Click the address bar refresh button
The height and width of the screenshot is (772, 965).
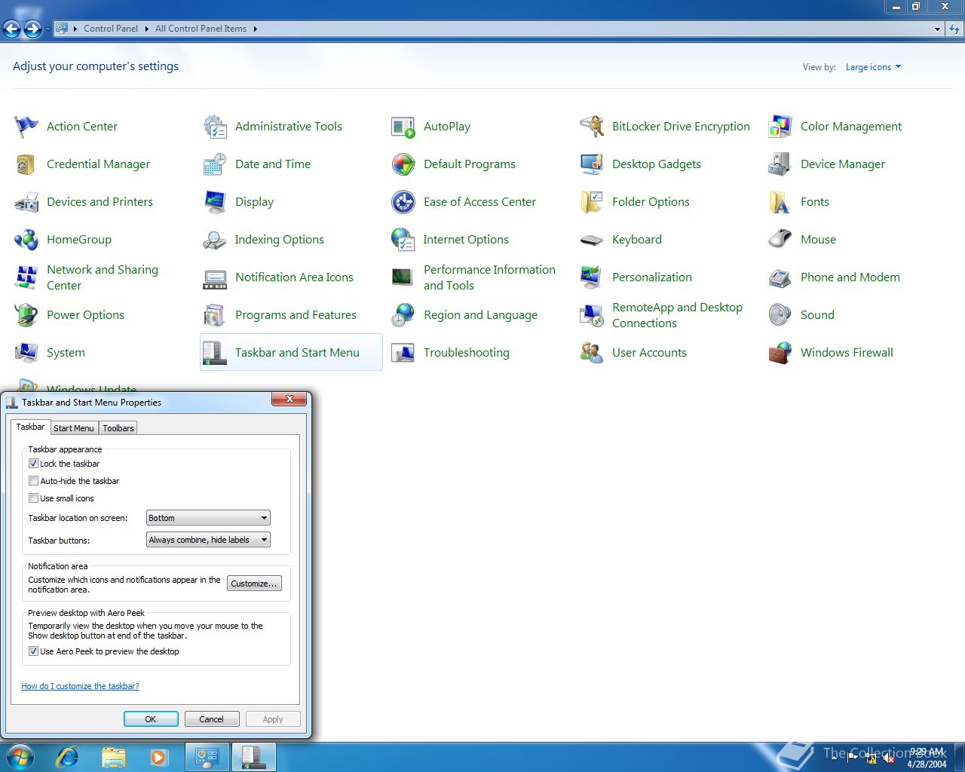954,29
